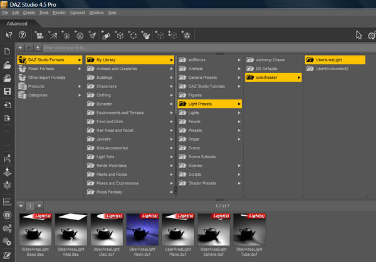Click the search text field

[x=209, y=48]
